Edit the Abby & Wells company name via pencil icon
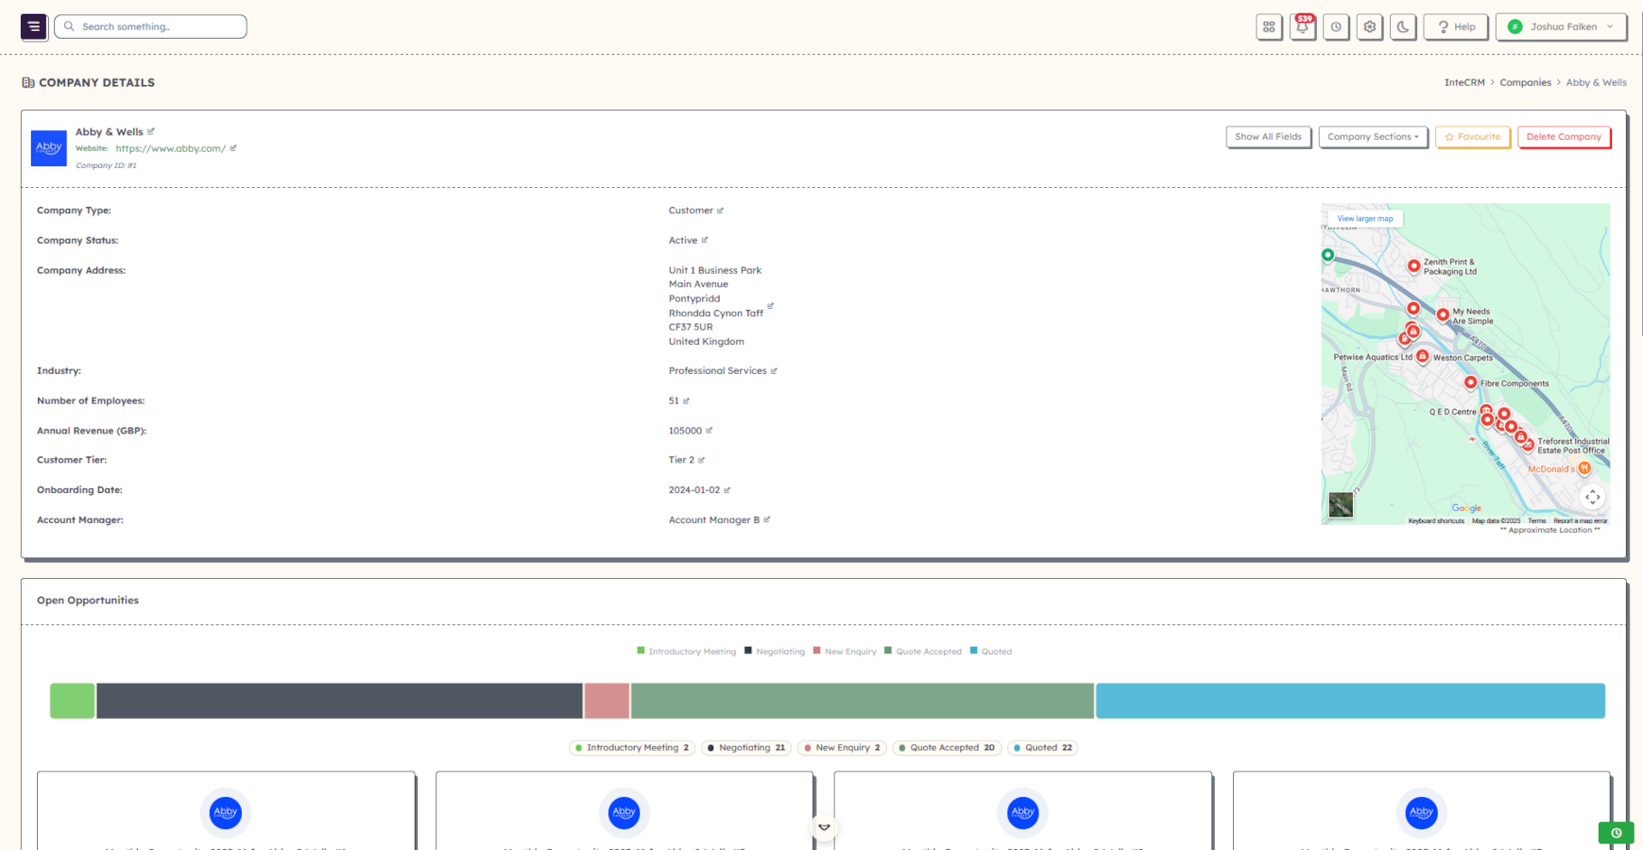This screenshot has height=850, width=1643. [151, 130]
